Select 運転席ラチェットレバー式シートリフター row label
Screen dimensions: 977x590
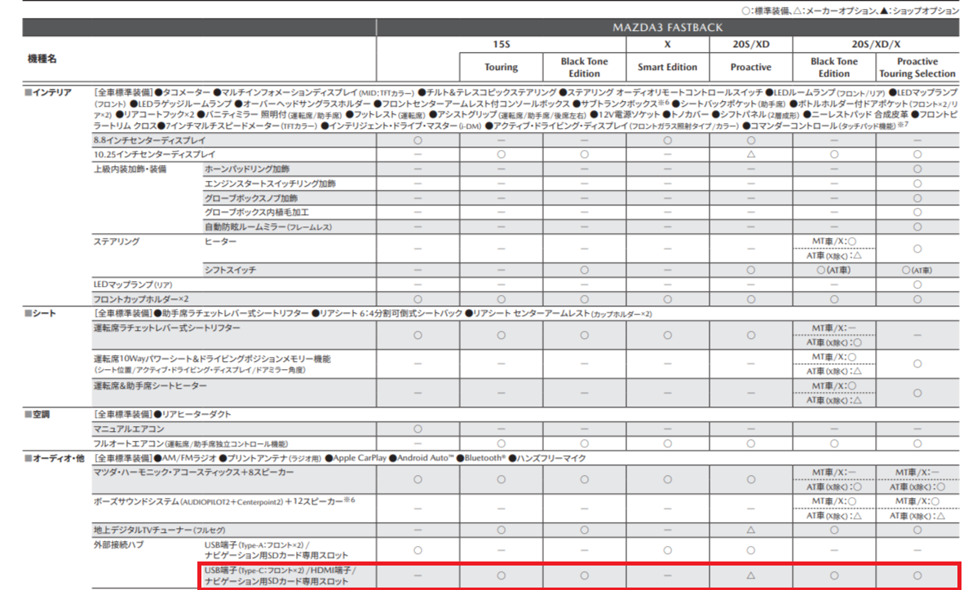[166, 328]
